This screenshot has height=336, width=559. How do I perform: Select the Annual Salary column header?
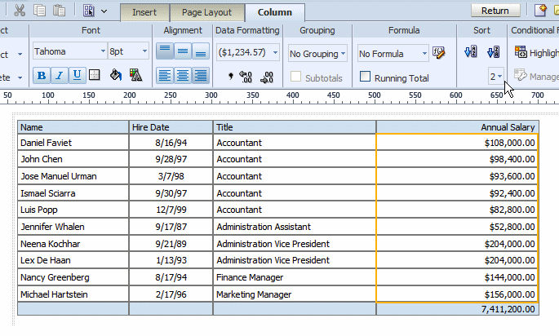pos(457,127)
